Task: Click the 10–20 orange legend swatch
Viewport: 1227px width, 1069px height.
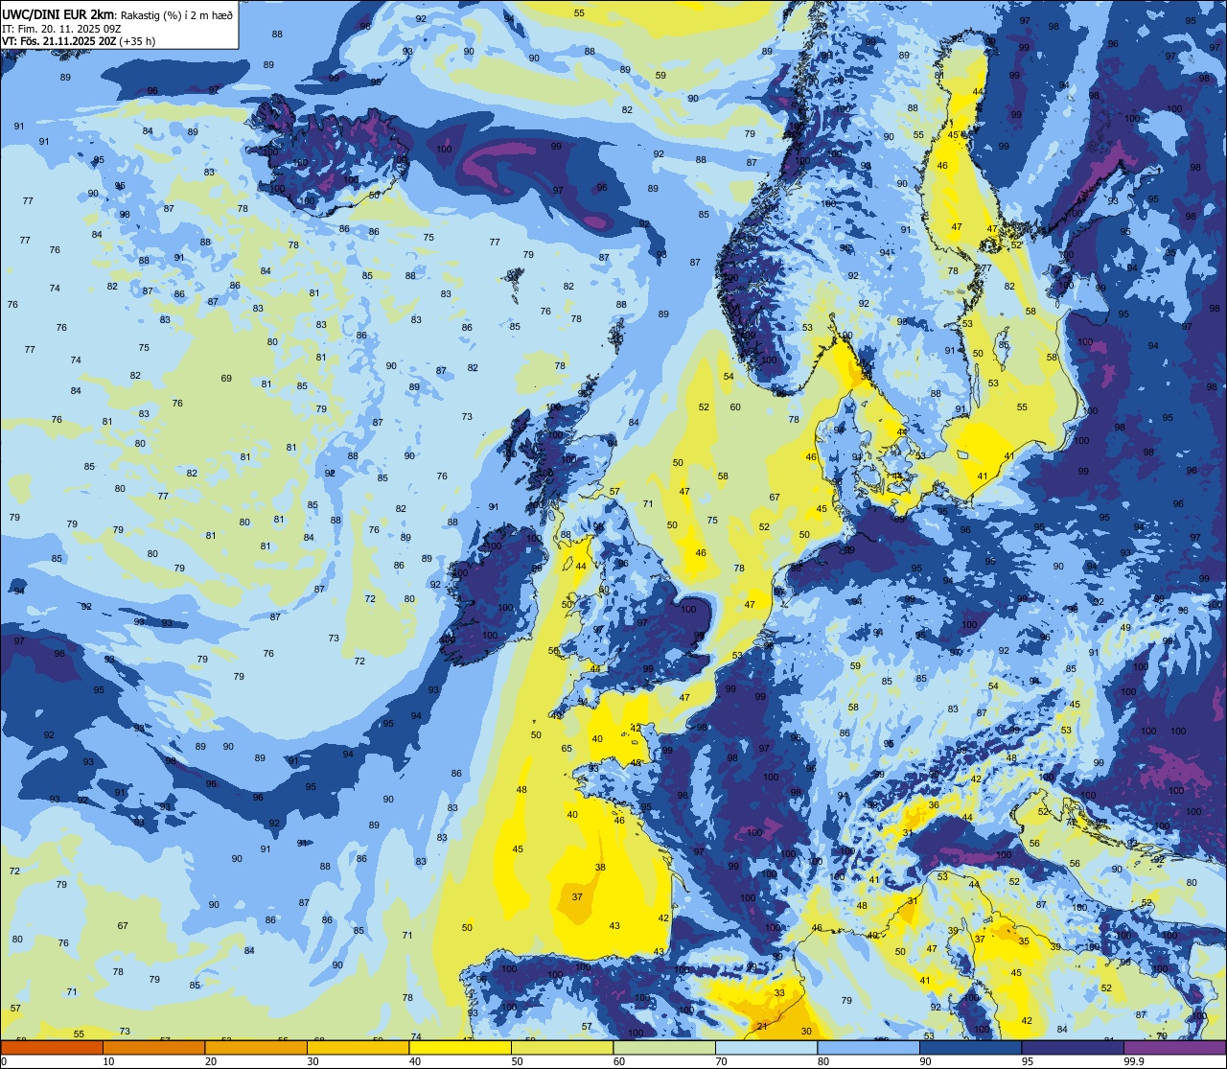Action: [x=153, y=1047]
